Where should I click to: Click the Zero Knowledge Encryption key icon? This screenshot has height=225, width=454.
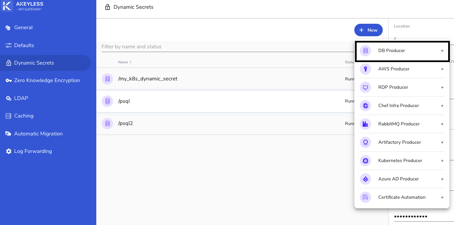[9, 80]
